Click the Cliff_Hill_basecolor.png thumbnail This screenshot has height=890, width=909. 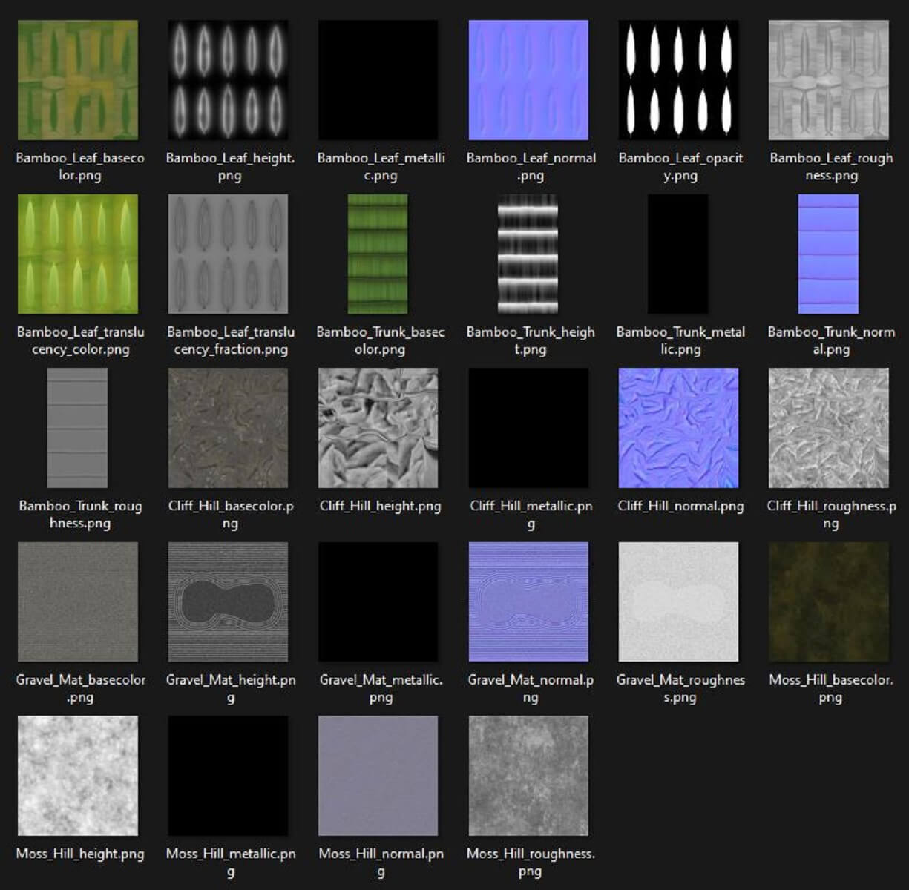pyautogui.click(x=228, y=428)
